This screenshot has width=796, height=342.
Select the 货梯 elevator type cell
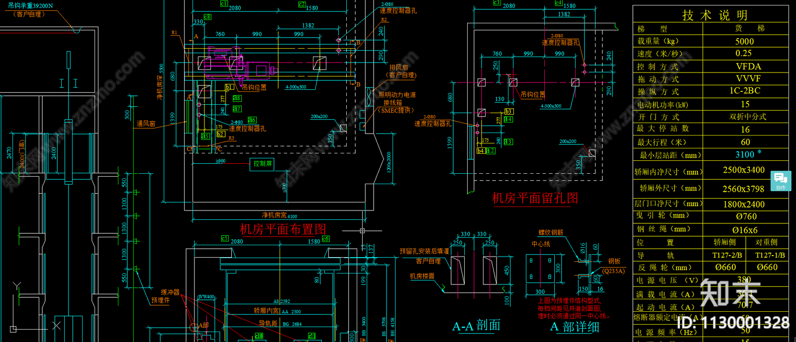(x=750, y=28)
